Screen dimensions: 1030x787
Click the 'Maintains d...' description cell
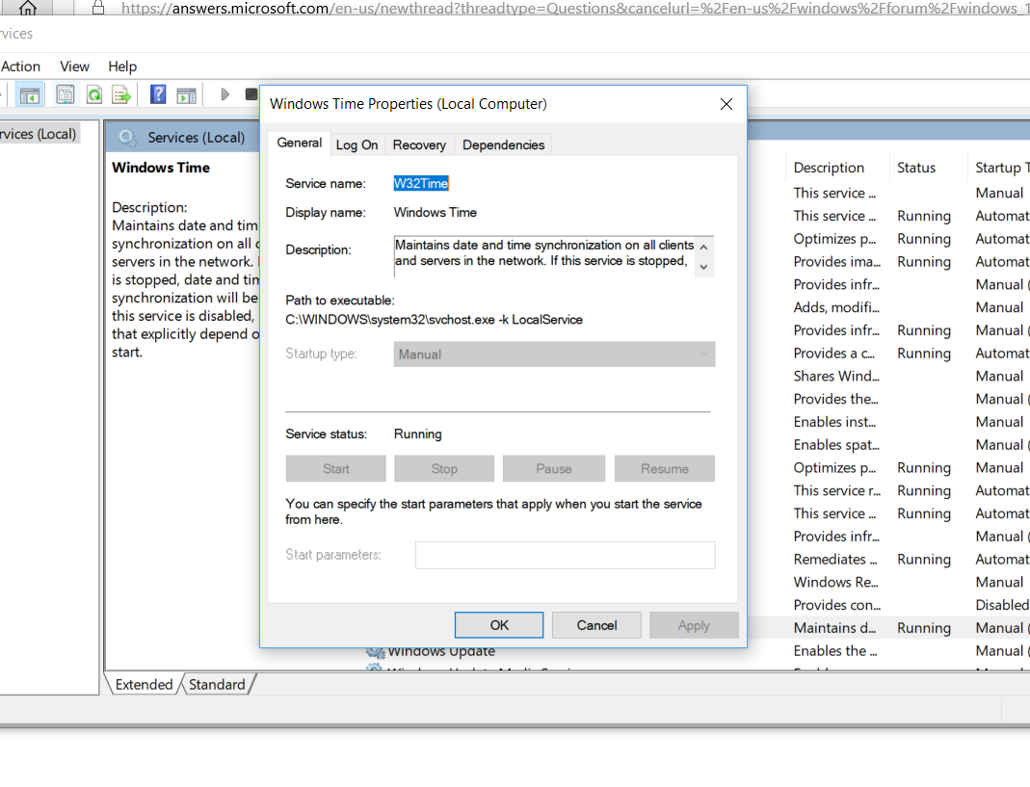click(835, 628)
